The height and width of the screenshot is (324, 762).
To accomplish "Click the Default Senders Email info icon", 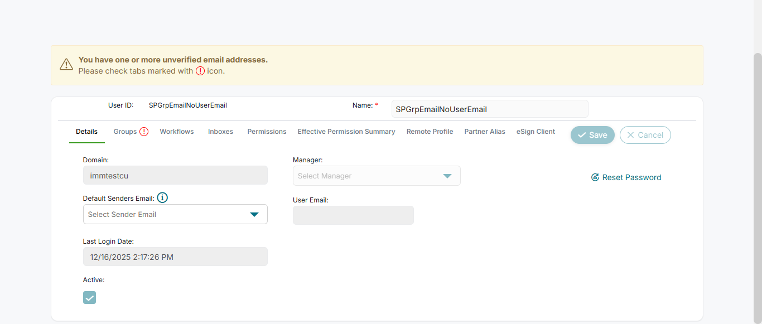I will [162, 198].
